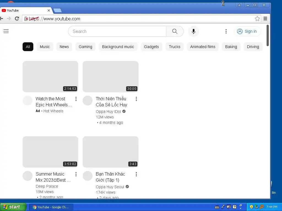Click Hot Wheels channel avatar
Image resolution: width=282 pixels, height=211 pixels.
[28, 101]
